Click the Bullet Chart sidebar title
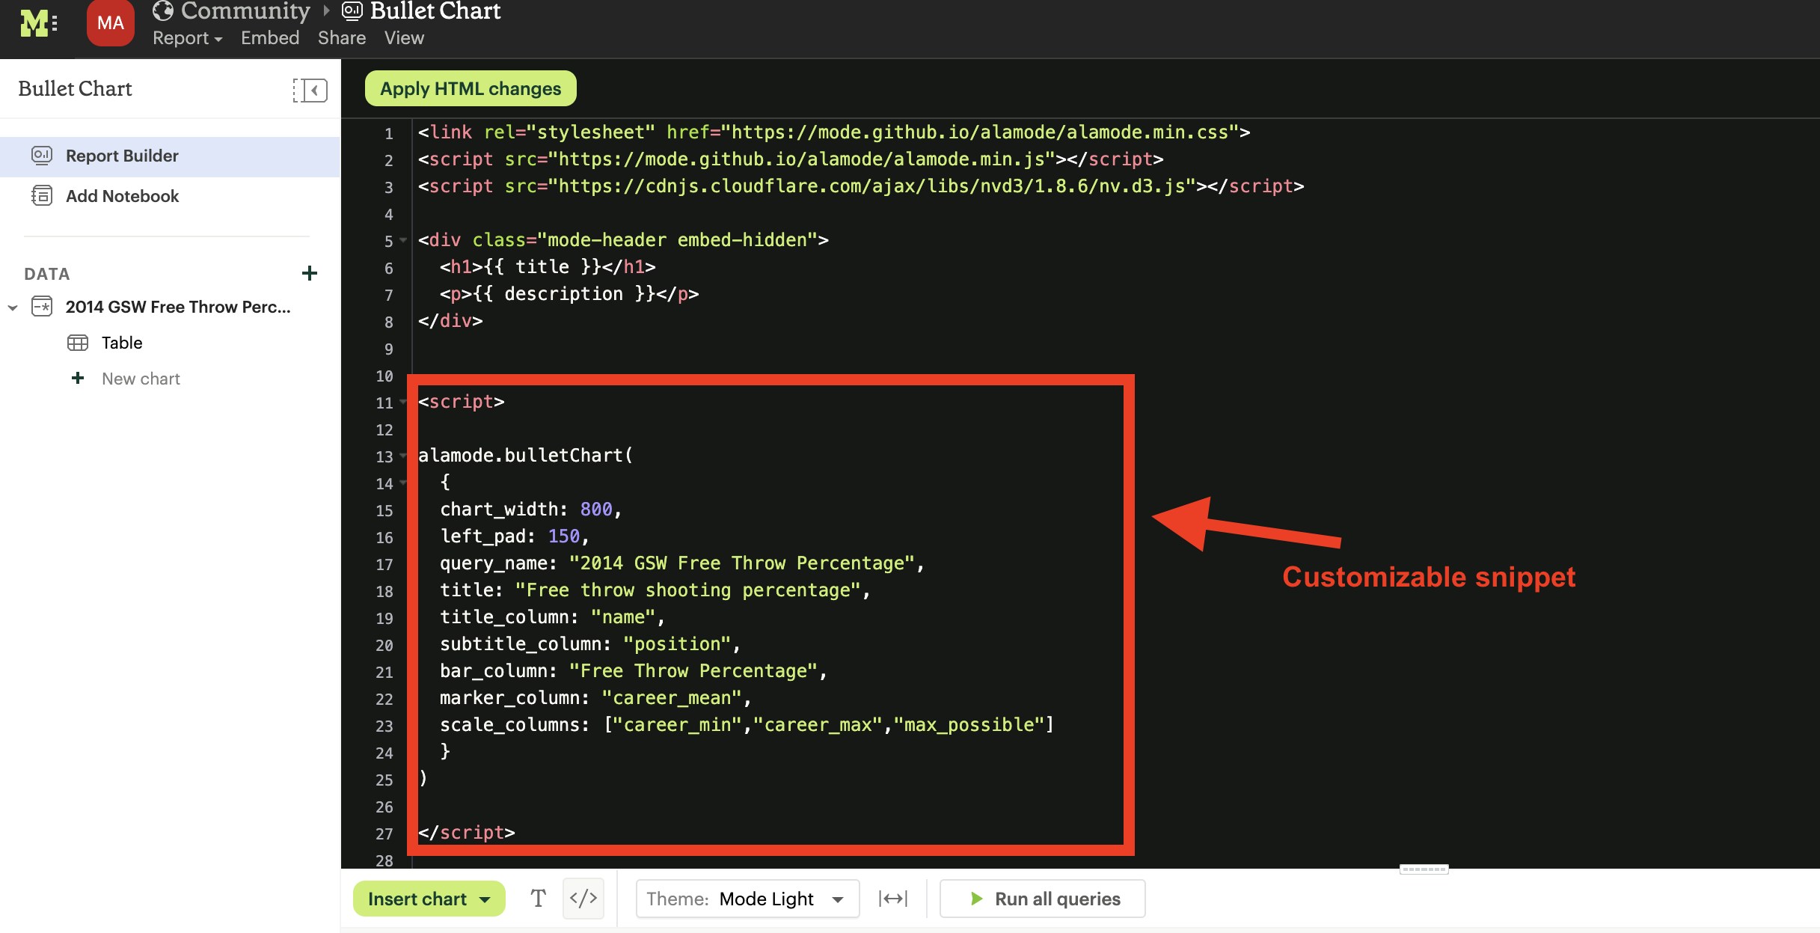The width and height of the screenshot is (1820, 933). pos(75,89)
